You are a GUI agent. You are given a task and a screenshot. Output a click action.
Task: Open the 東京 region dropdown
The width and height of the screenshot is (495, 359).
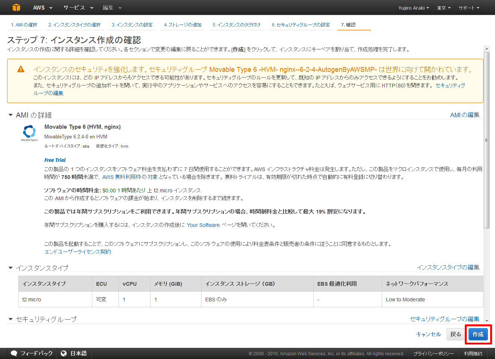pyautogui.click(x=444, y=8)
